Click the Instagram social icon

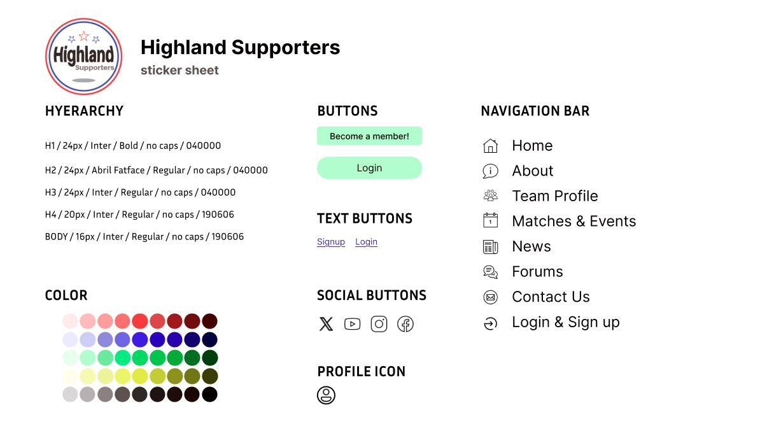tap(379, 324)
